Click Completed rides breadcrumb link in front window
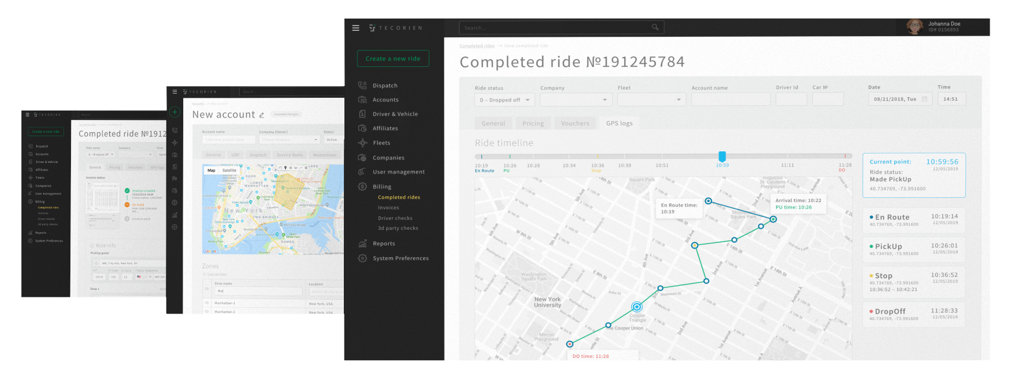This screenshot has width=1010, height=380. (x=477, y=46)
